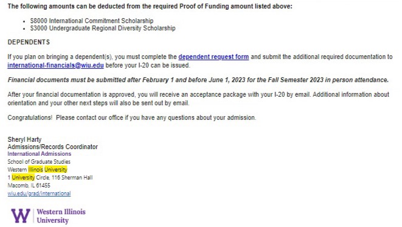The height and width of the screenshot is (227, 402).
Task: Click highlighted University in the street address
Action: pos(23,178)
